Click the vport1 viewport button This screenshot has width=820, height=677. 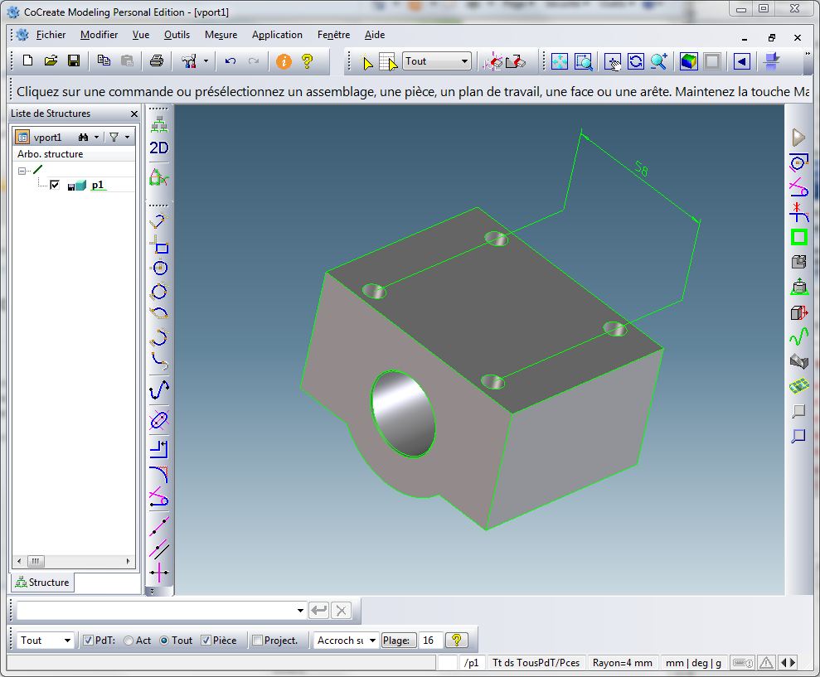[x=39, y=138]
